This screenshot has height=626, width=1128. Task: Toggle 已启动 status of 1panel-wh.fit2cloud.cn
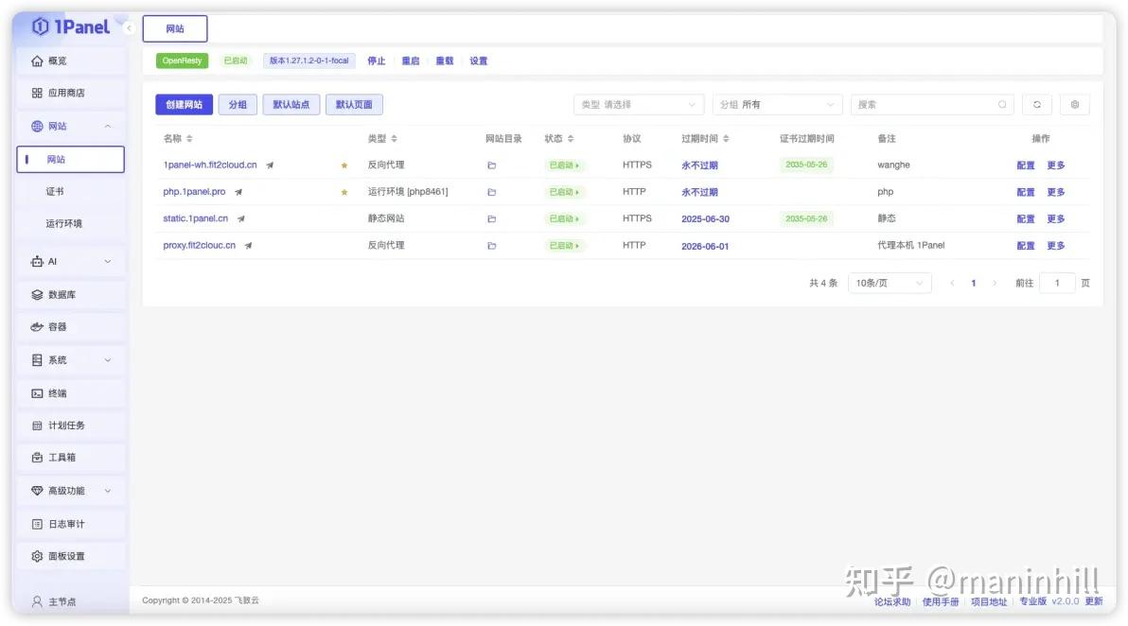564,165
